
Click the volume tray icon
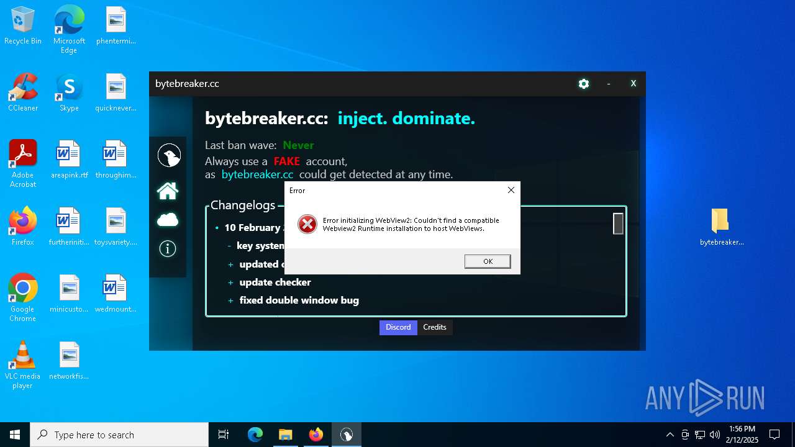714,435
